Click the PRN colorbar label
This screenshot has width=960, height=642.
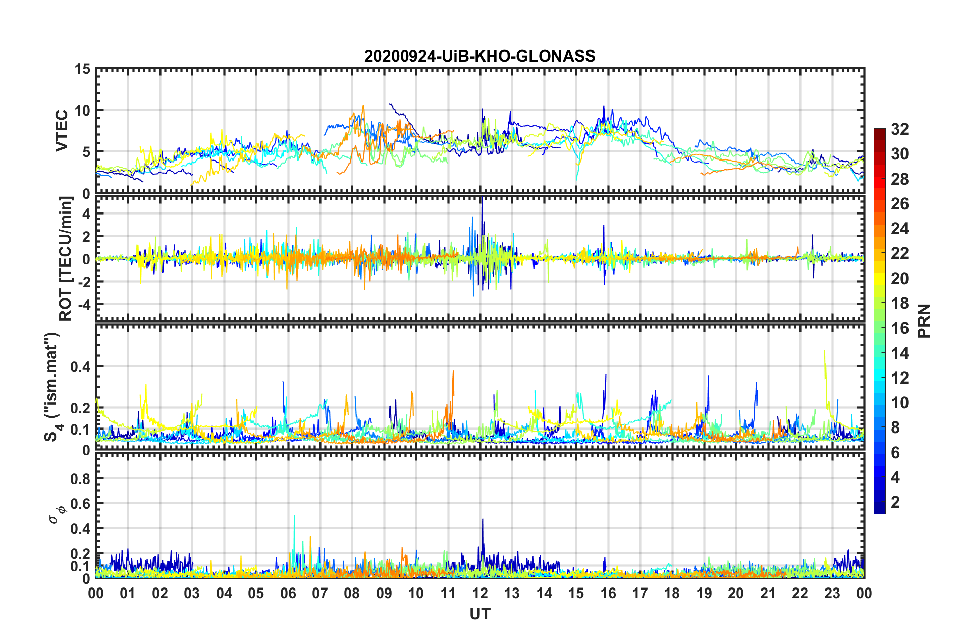(924, 321)
